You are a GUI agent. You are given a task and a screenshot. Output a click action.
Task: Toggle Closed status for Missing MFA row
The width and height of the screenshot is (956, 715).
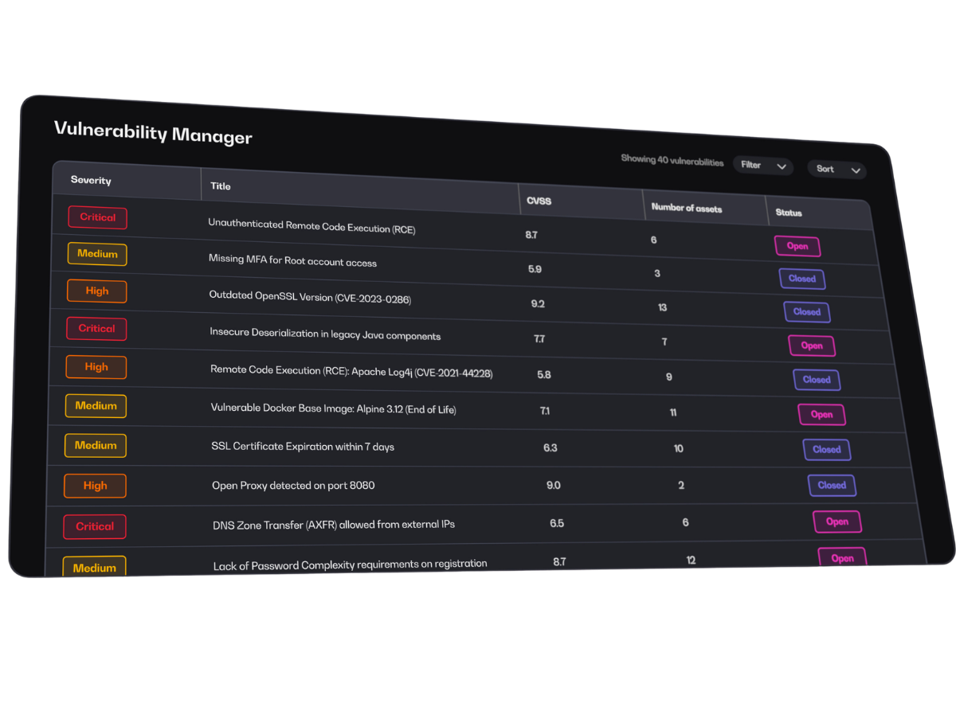click(x=802, y=279)
